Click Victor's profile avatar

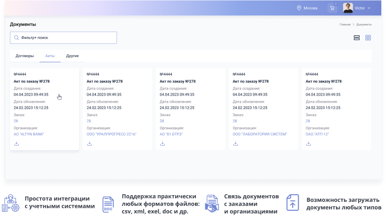(x=348, y=8)
